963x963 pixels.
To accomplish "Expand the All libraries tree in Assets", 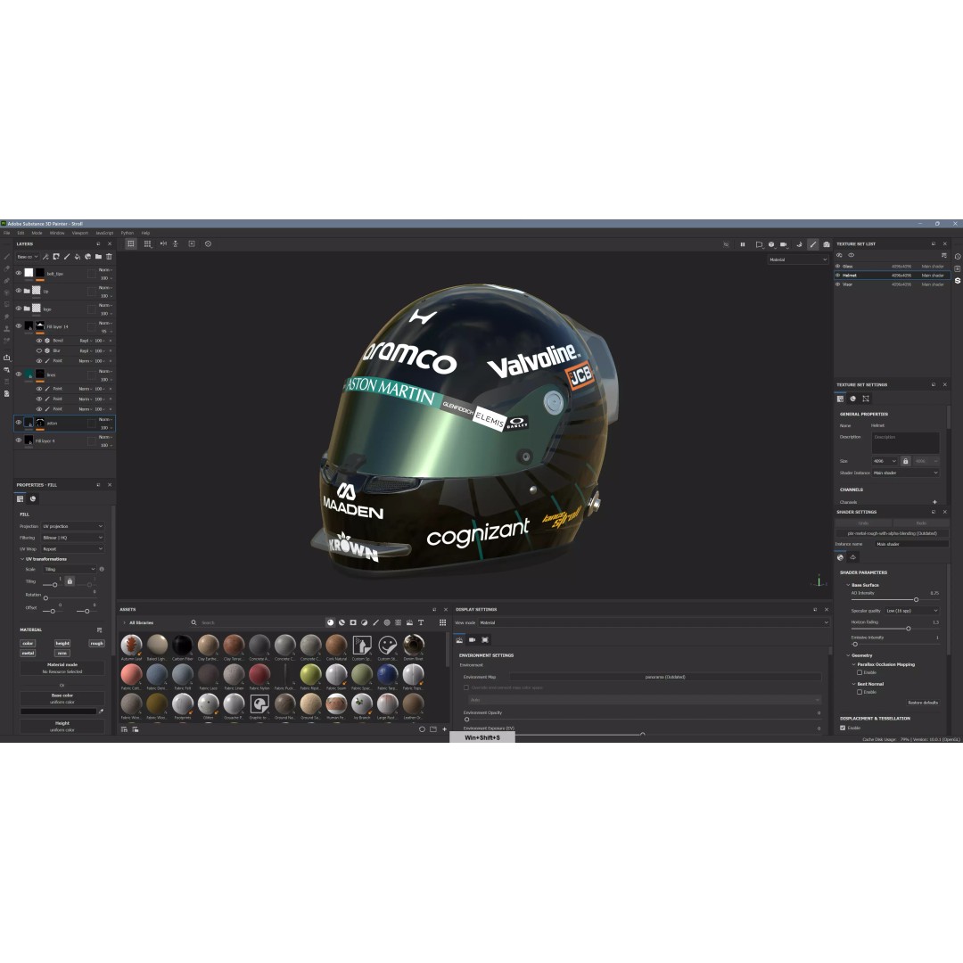I will [x=124, y=622].
